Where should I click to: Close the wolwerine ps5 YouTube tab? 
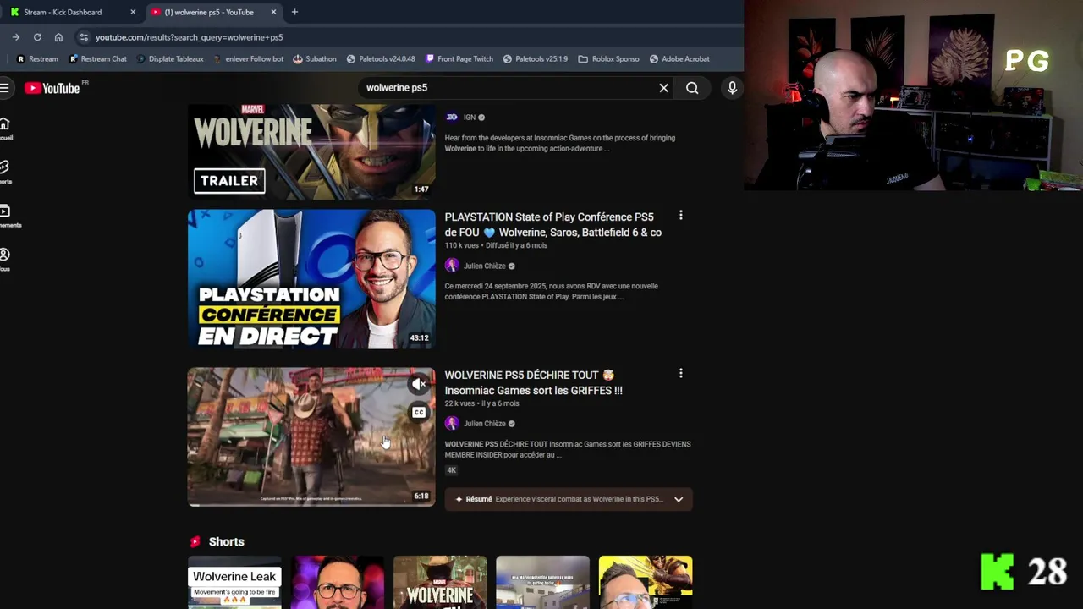tap(273, 12)
